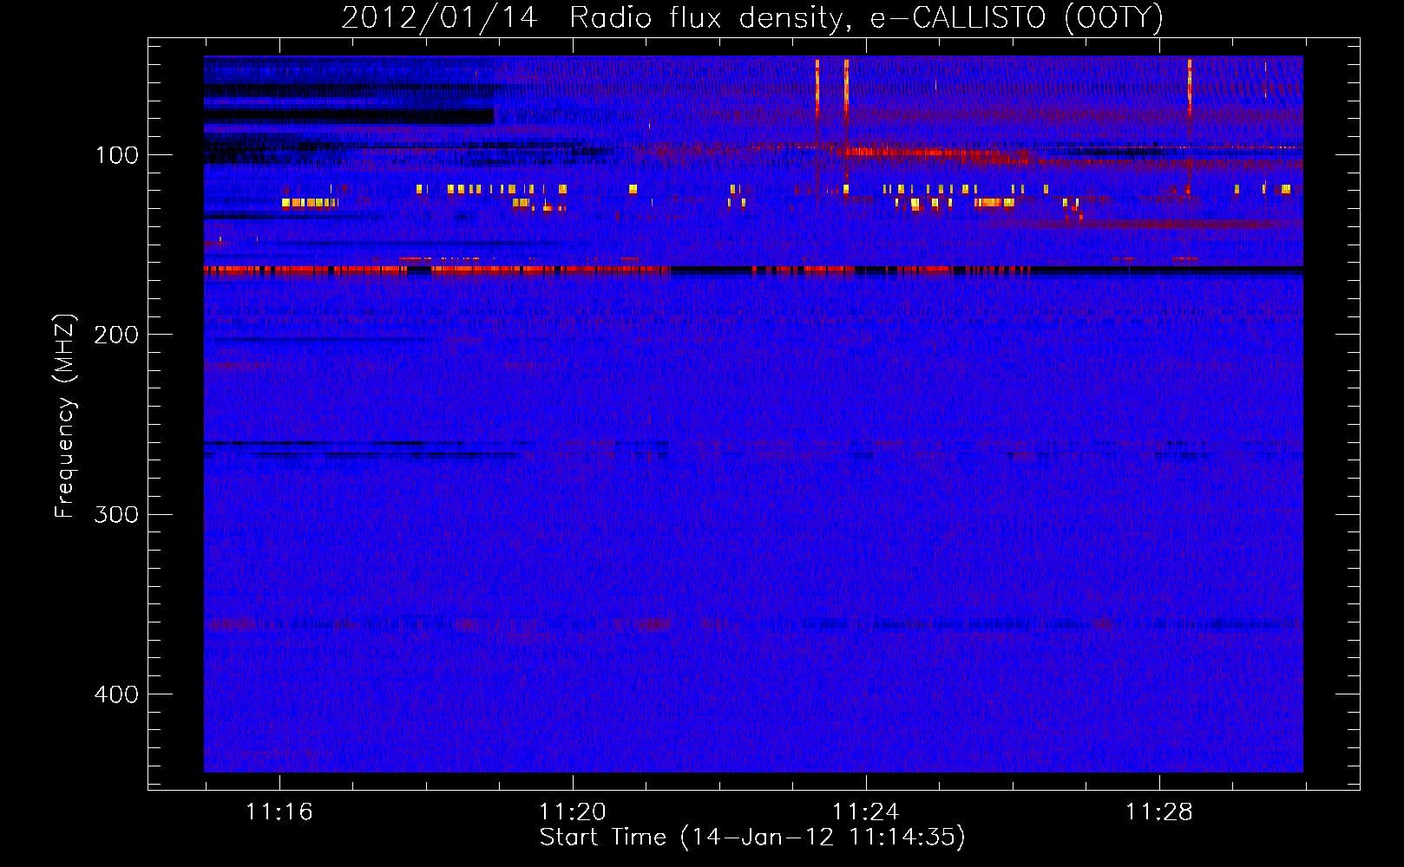Viewport: 1404px width, 867px height.
Task: Click the "Frequency (MHZ)" axis label
Action: tap(65, 416)
